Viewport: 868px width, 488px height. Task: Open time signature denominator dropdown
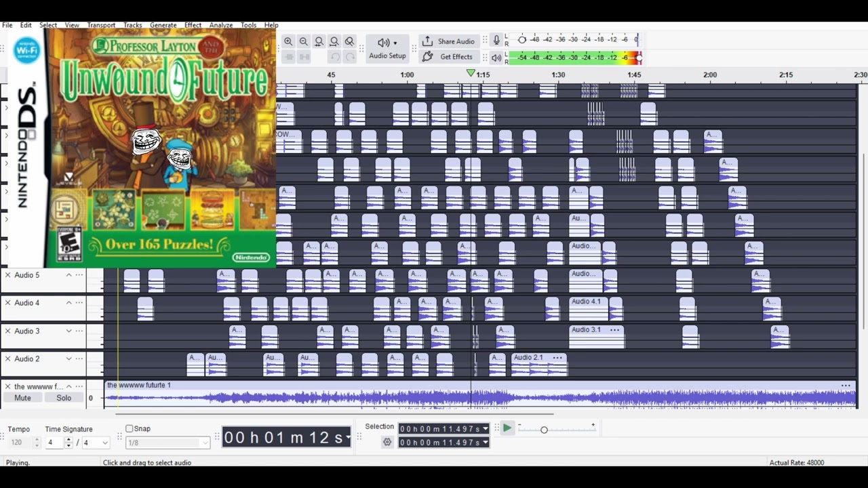(105, 443)
